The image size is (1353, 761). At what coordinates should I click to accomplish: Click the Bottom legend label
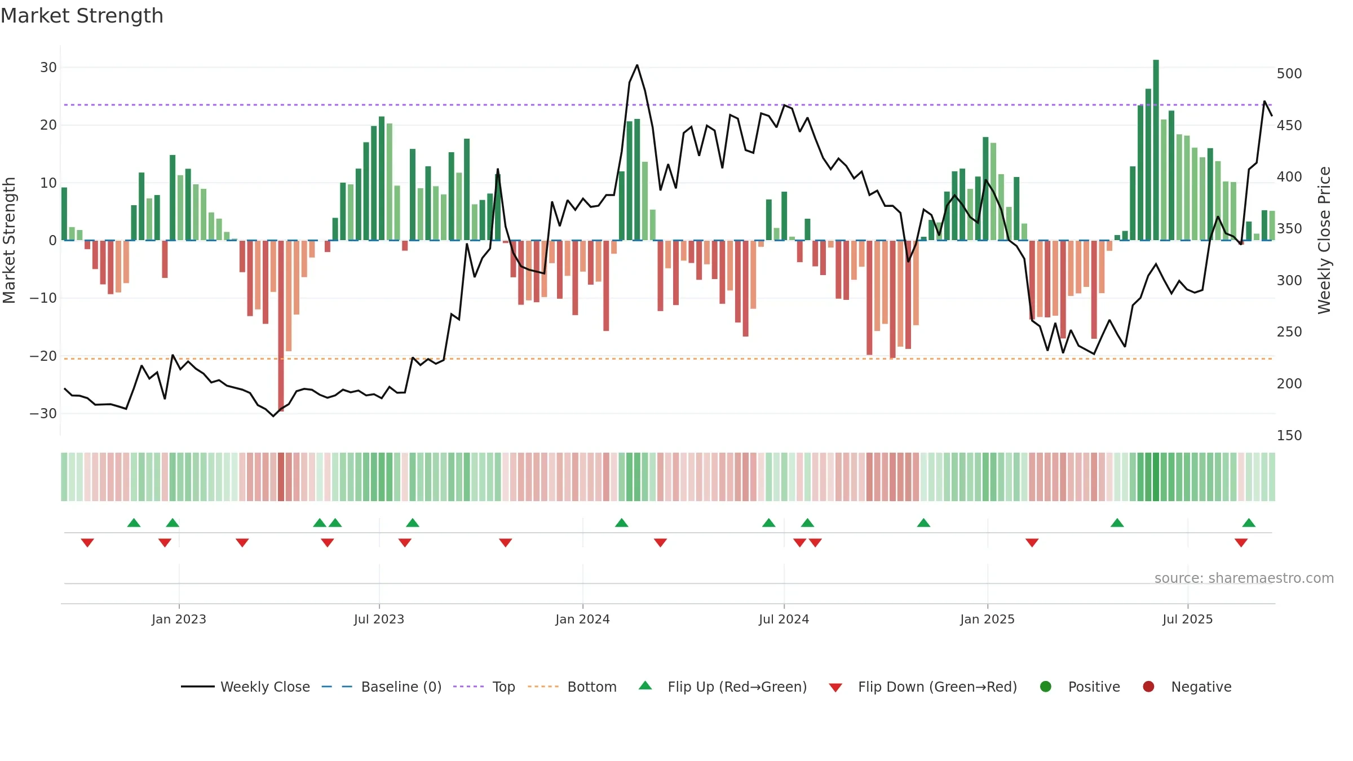point(592,687)
